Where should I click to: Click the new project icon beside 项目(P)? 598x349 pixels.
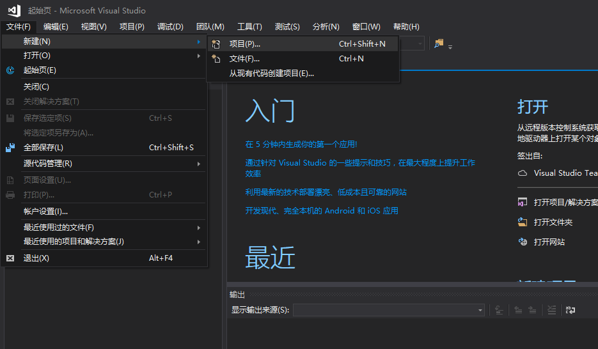coord(216,44)
